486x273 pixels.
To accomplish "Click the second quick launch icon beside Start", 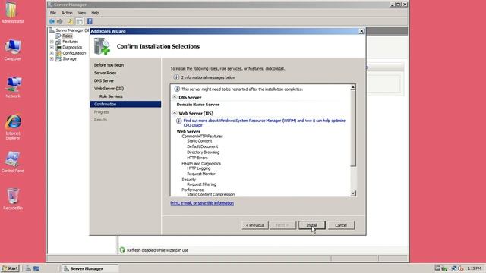I will click(x=36, y=268).
